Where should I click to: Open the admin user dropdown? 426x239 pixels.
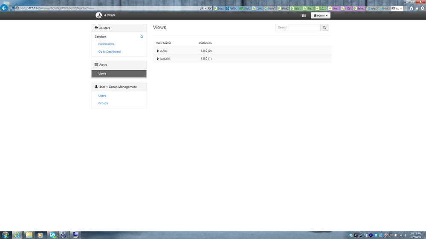click(x=321, y=15)
